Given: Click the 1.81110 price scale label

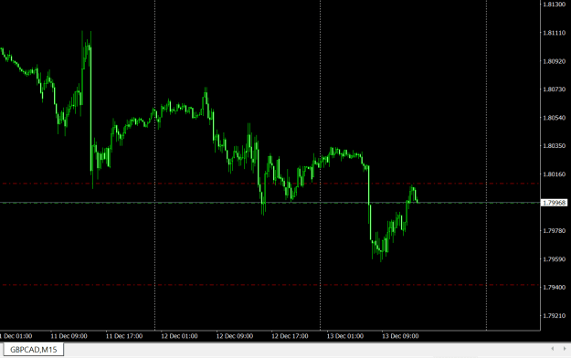Looking at the screenshot, I should click(x=555, y=33).
